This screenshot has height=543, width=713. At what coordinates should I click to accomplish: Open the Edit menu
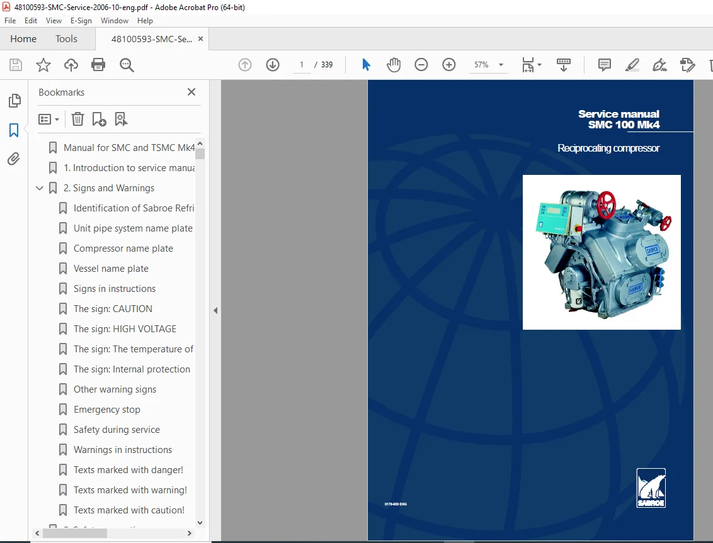pos(30,20)
